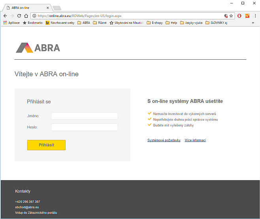Expand the Jazyky-výuka bookmarks folder
Viewport: 260px width, 219px height.
point(191,23)
